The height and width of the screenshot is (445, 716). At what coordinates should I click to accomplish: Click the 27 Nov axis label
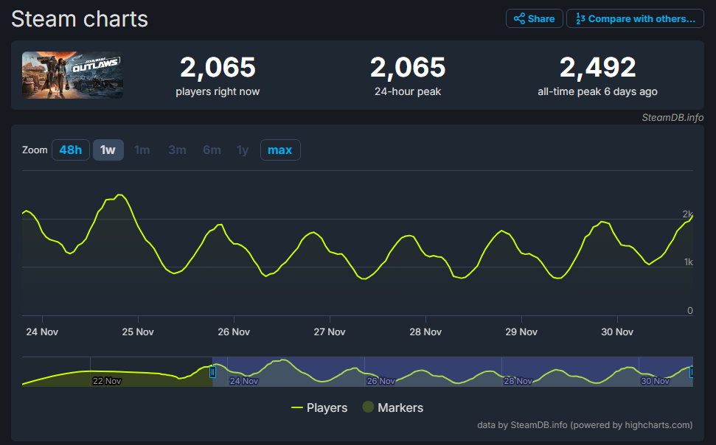330,332
